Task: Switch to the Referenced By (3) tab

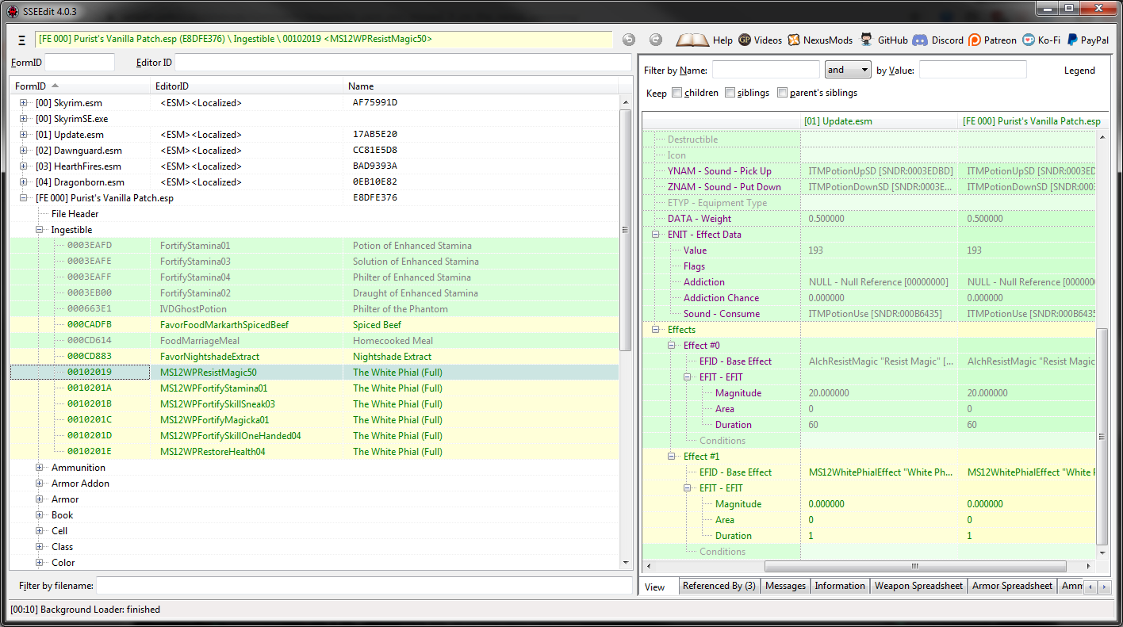Action: (x=719, y=586)
